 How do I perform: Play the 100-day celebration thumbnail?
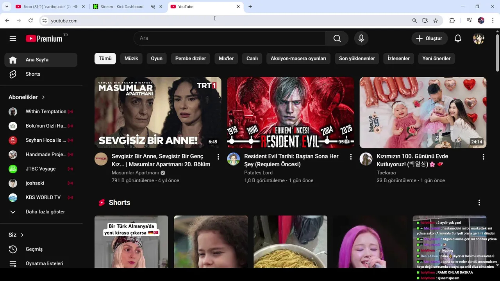423,112
